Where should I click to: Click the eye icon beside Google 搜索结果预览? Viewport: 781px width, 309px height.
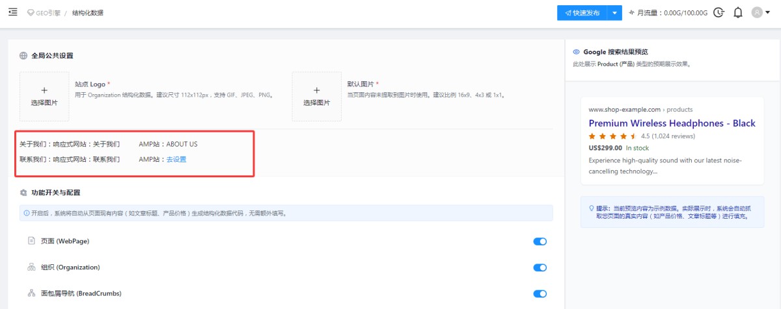tap(576, 52)
